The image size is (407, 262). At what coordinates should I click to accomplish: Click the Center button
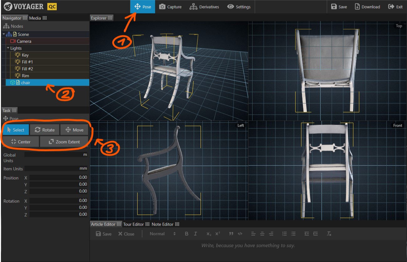pyautogui.click(x=20, y=142)
